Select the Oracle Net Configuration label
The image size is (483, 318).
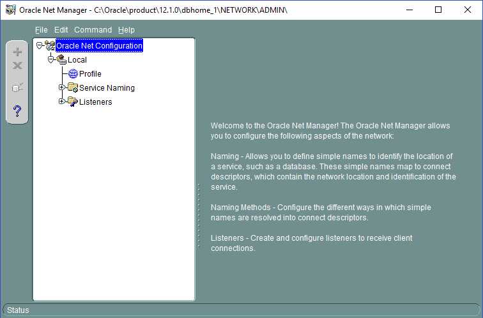99,45
